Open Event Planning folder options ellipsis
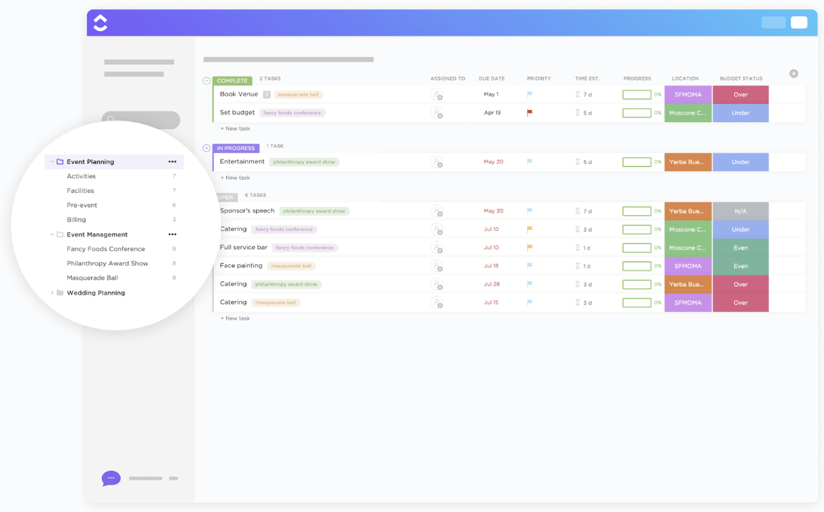The height and width of the screenshot is (512, 824). (173, 162)
